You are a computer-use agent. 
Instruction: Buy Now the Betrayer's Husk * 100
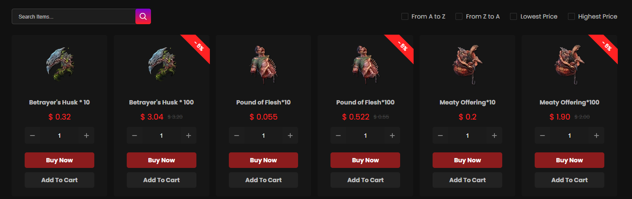(161, 160)
